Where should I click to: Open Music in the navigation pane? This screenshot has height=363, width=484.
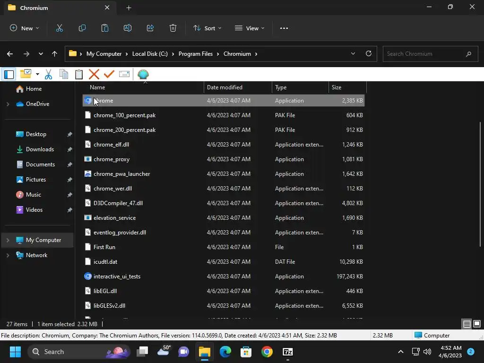click(x=34, y=195)
